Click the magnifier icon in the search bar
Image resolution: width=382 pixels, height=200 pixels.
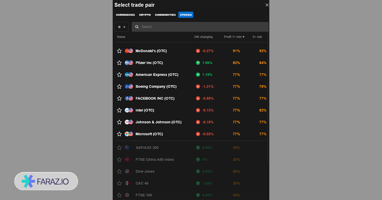click(137, 27)
